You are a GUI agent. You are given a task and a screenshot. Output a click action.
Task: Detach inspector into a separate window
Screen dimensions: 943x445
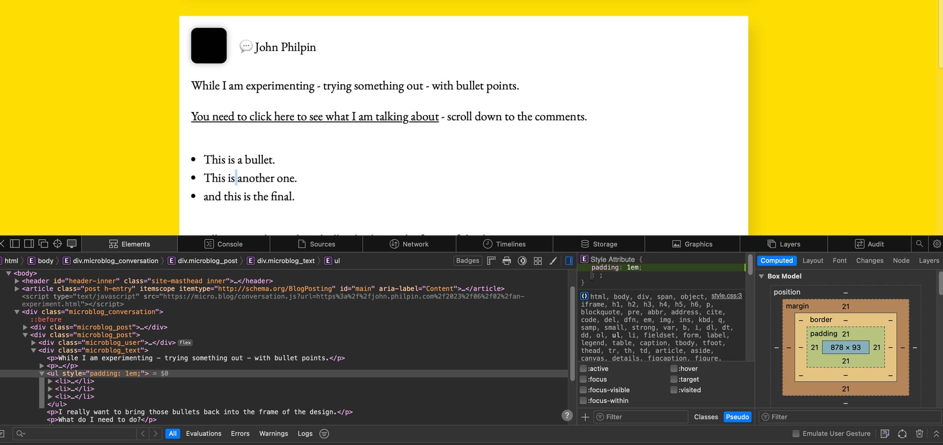pos(43,244)
